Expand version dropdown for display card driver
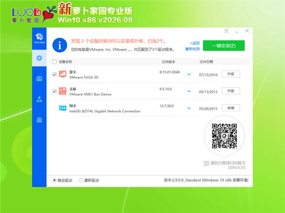 click(x=189, y=74)
